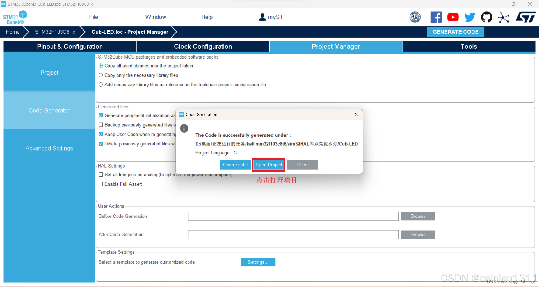The image size is (539, 287).
Task: Open the Facebook link icon
Action: (x=436, y=17)
